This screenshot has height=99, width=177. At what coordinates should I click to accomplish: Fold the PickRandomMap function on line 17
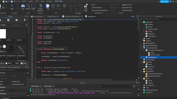(x=36, y=49)
